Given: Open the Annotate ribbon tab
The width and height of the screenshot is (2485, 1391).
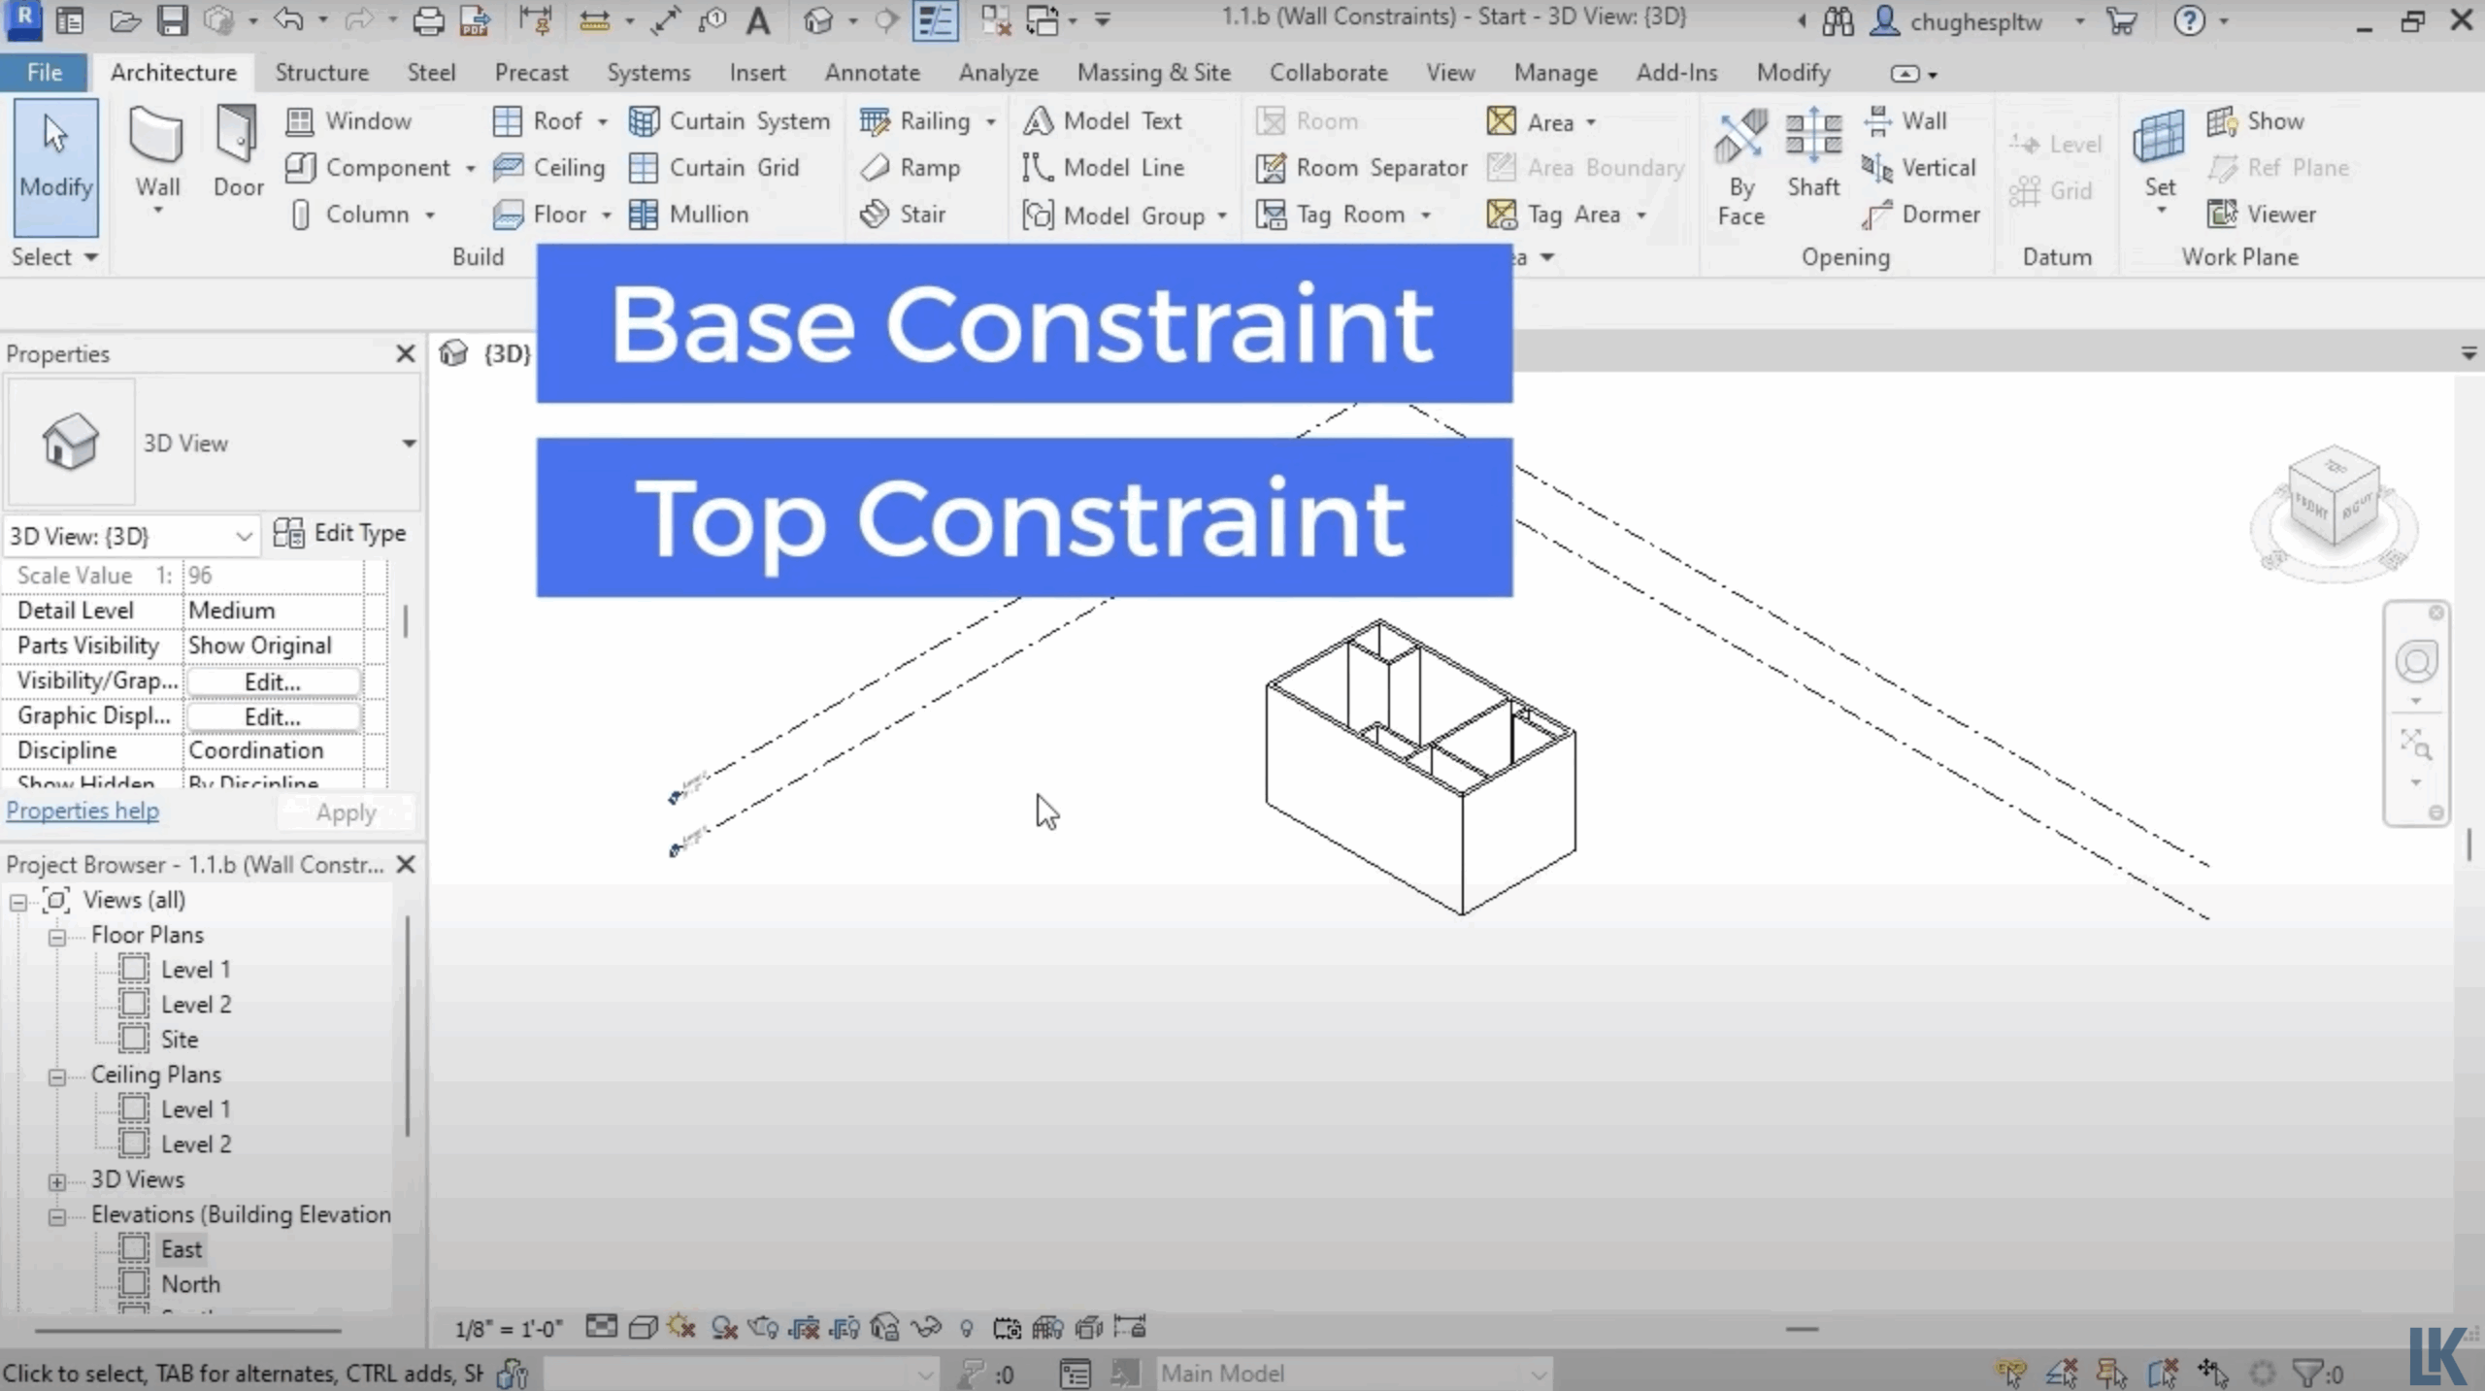Looking at the screenshot, I should (872, 73).
